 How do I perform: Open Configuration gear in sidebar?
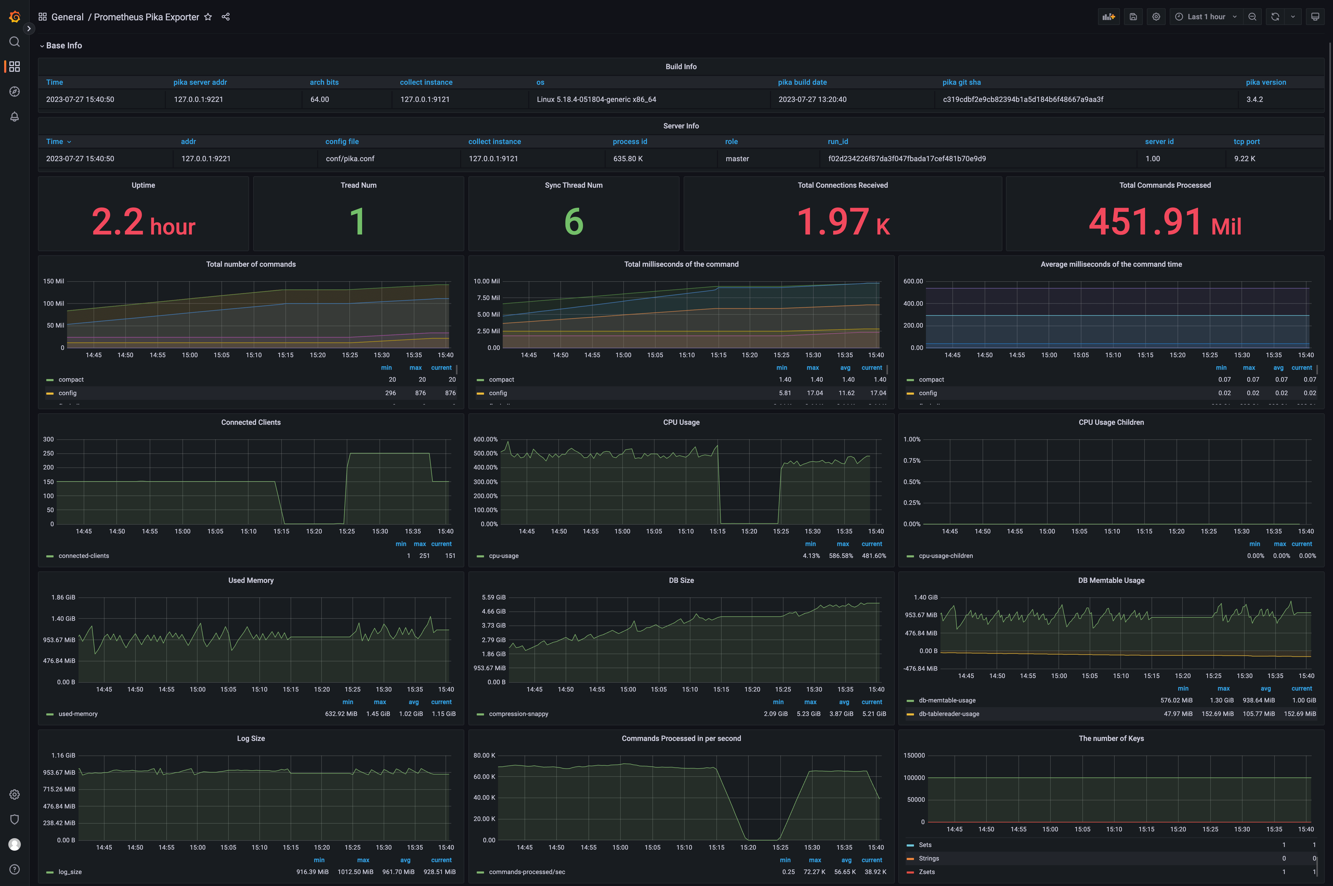point(15,794)
